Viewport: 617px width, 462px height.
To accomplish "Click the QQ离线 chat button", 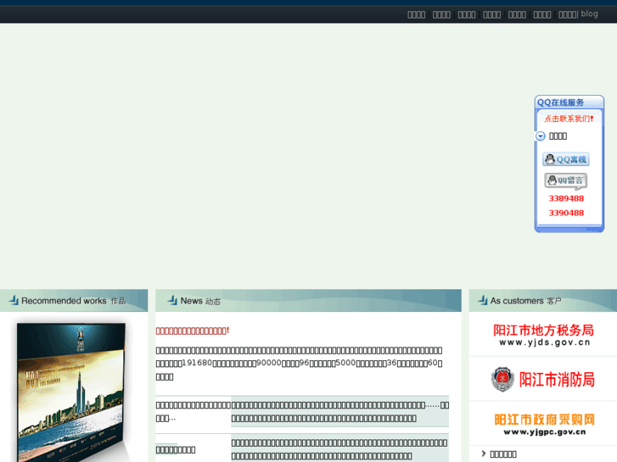I will pyautogui.click(x=566, y=159).
